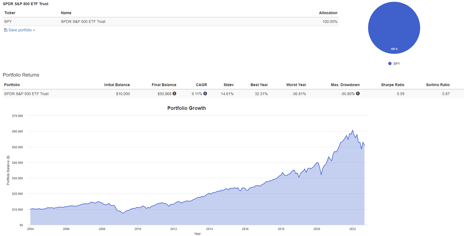Select the SPDR S&P 500 ETF Trust name cell
This screenshot has height=236, width=464.
[83, 21]
